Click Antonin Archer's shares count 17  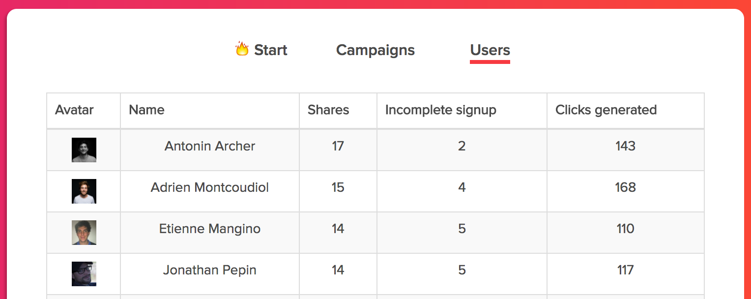[338, 146]
